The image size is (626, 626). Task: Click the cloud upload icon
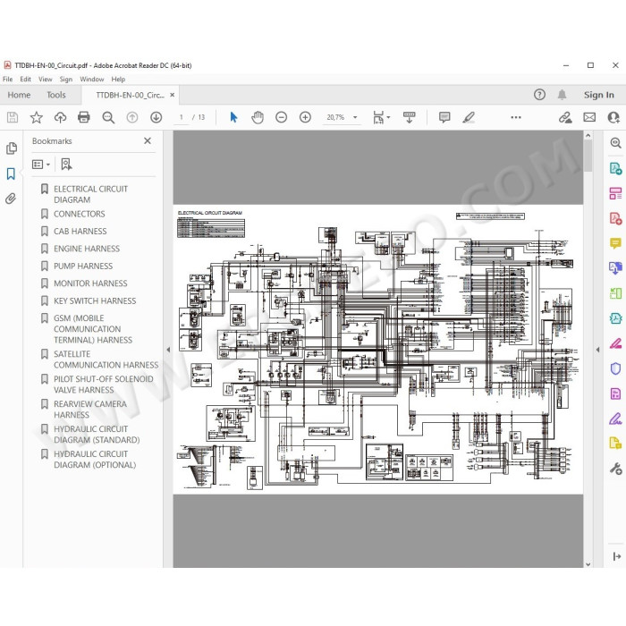tap(60, 117)
